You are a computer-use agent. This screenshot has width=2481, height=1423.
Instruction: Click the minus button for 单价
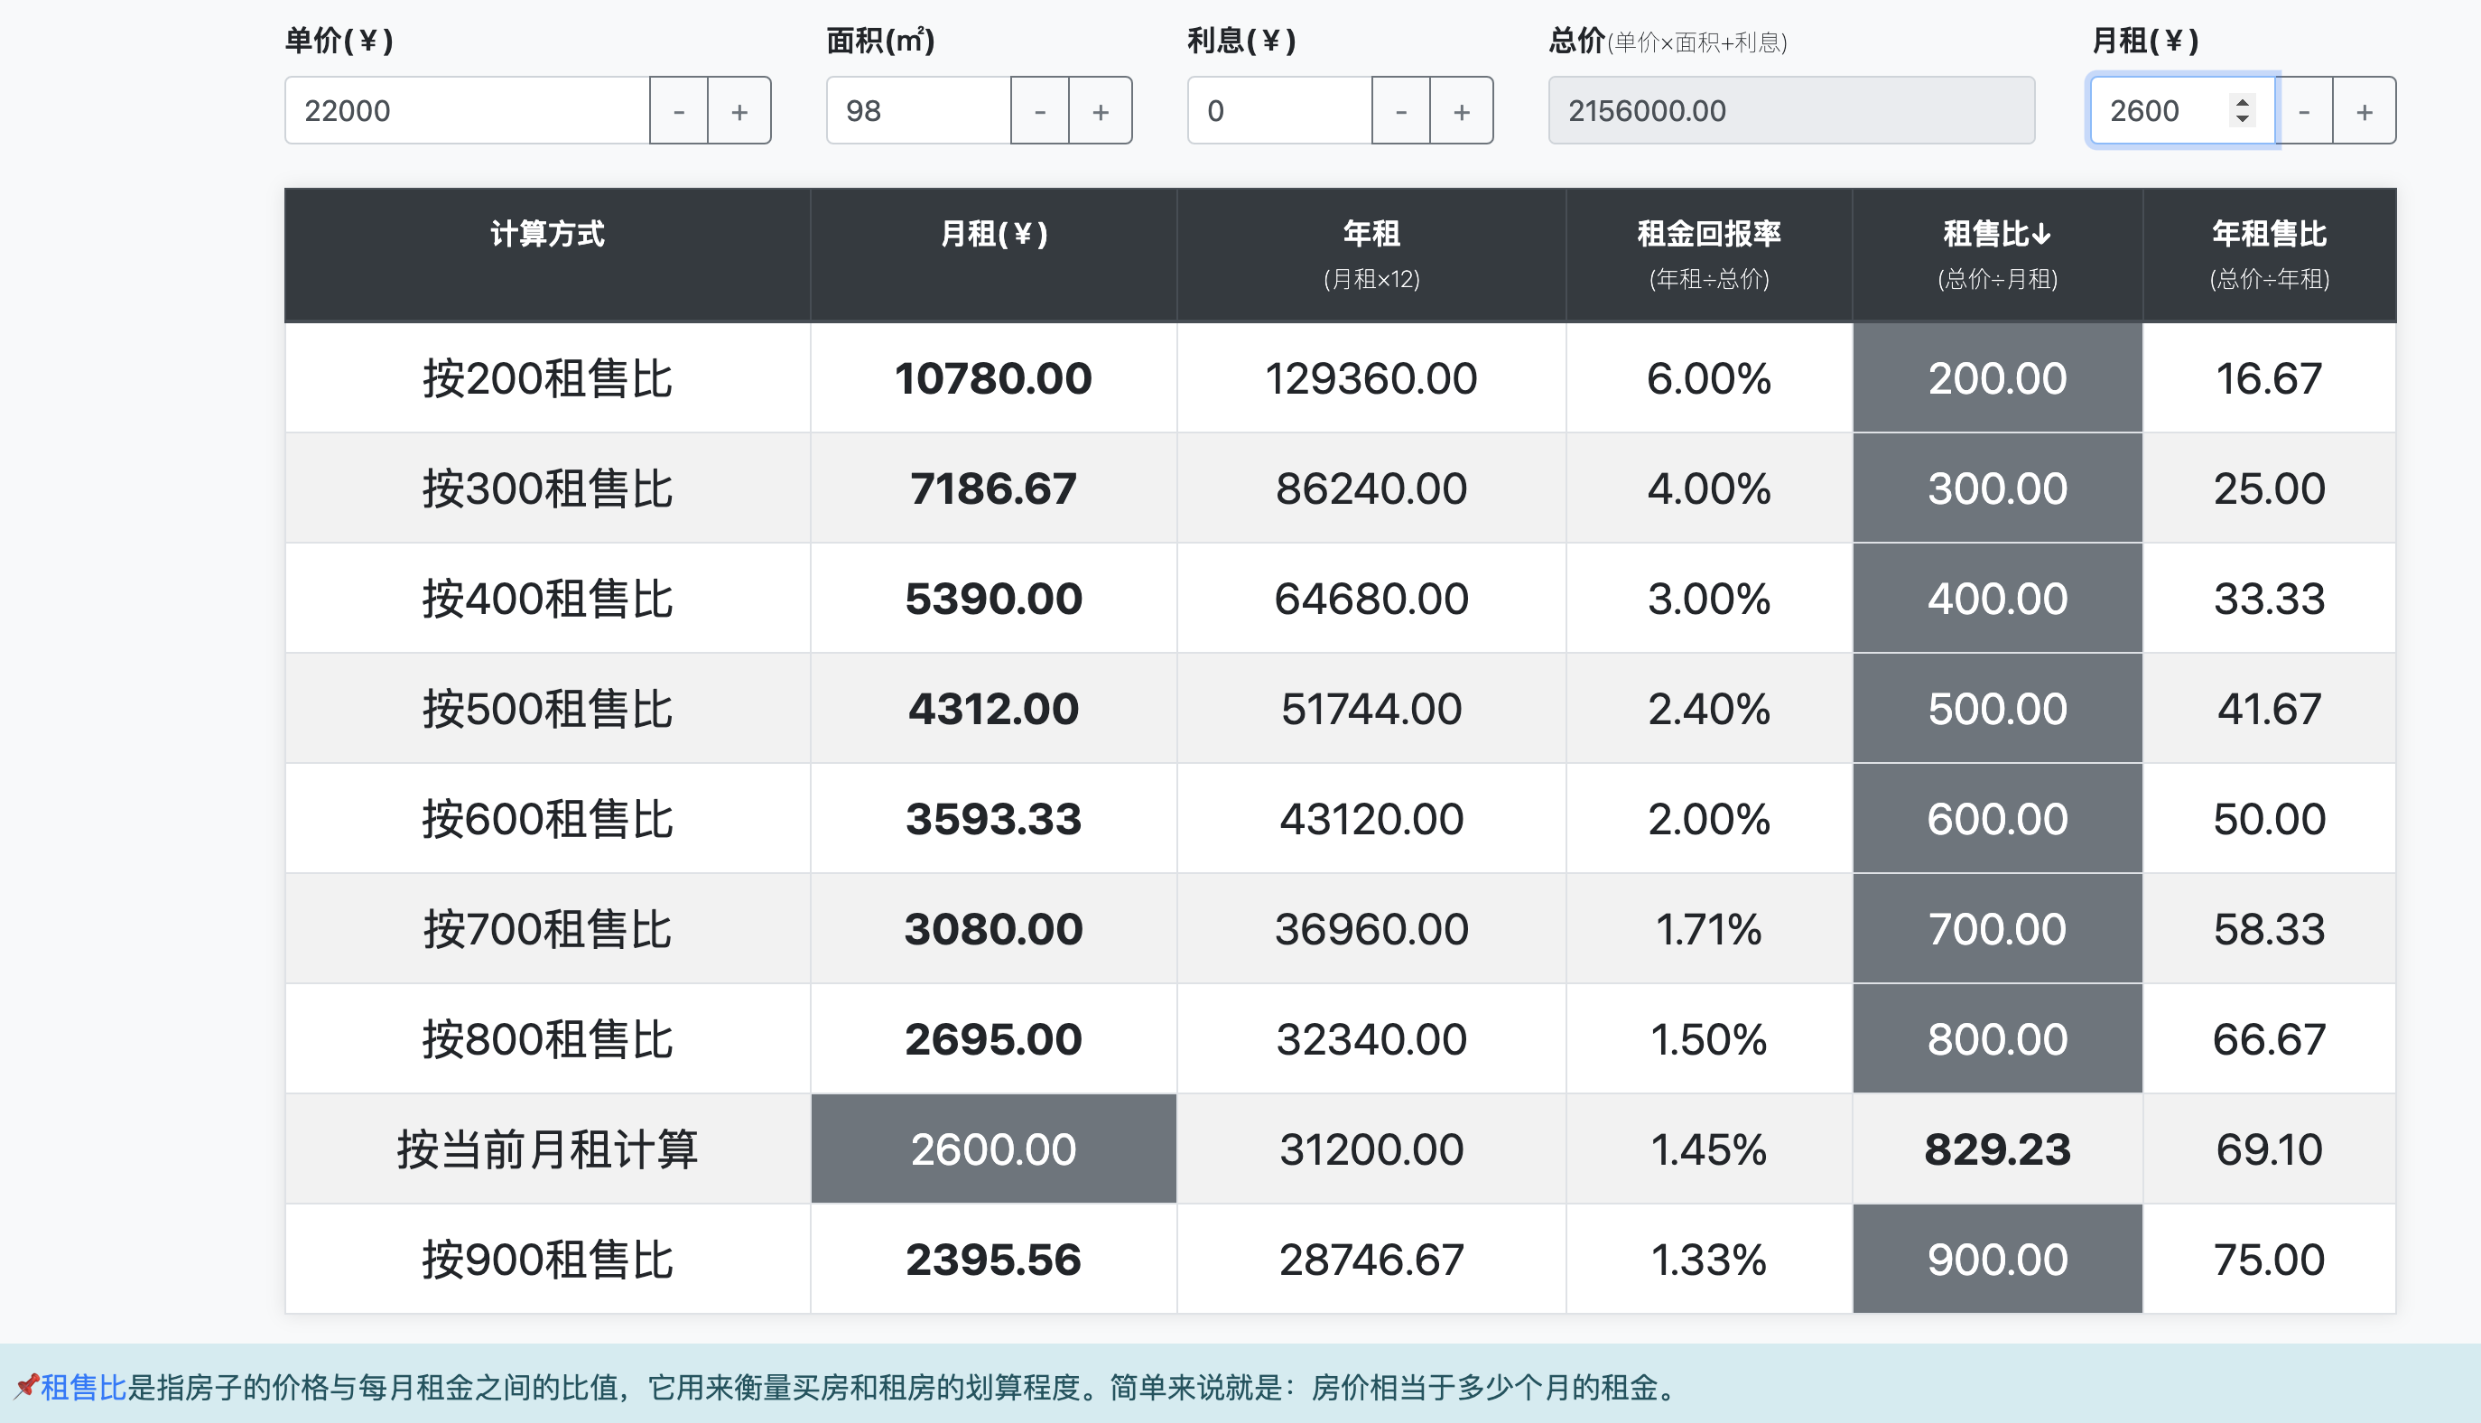click(x=678, y=111)
